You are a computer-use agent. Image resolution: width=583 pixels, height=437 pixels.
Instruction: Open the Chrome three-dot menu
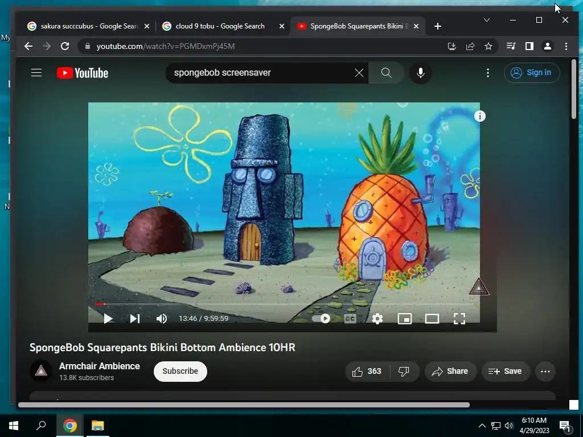566,46
